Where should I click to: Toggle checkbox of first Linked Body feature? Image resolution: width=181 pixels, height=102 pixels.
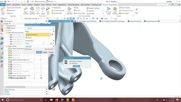tap(9, 51)
